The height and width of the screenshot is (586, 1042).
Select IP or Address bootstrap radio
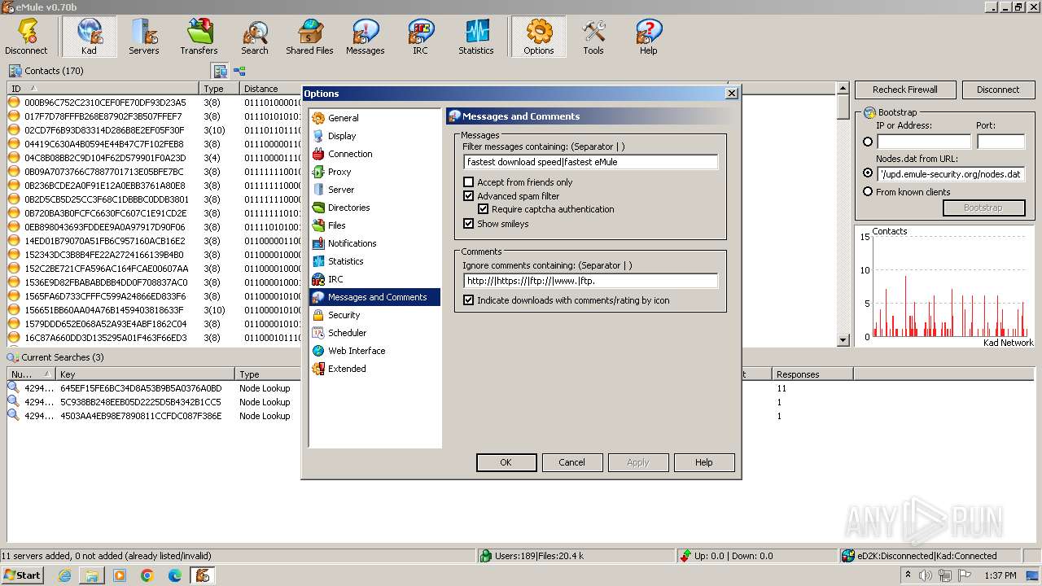coord(868,142)
